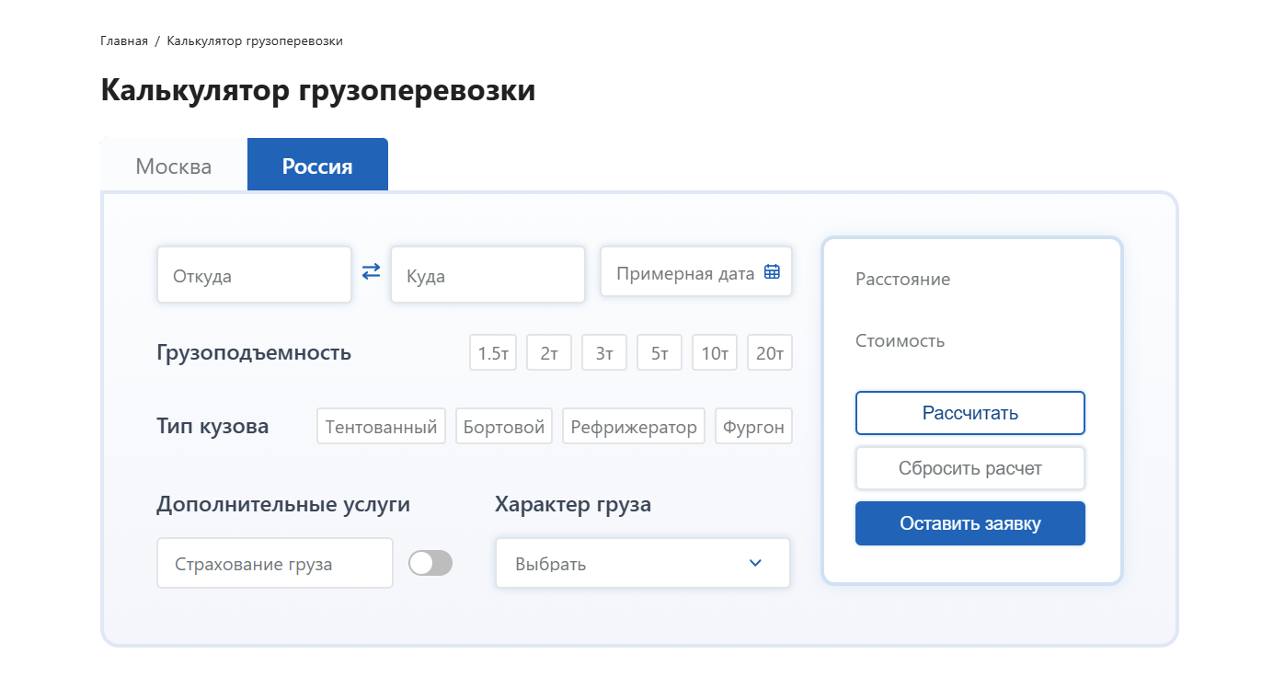This screenshot has width=1262, height=688.
Task: Pick the Бортовой body type
Action: [x=504, y=427]
